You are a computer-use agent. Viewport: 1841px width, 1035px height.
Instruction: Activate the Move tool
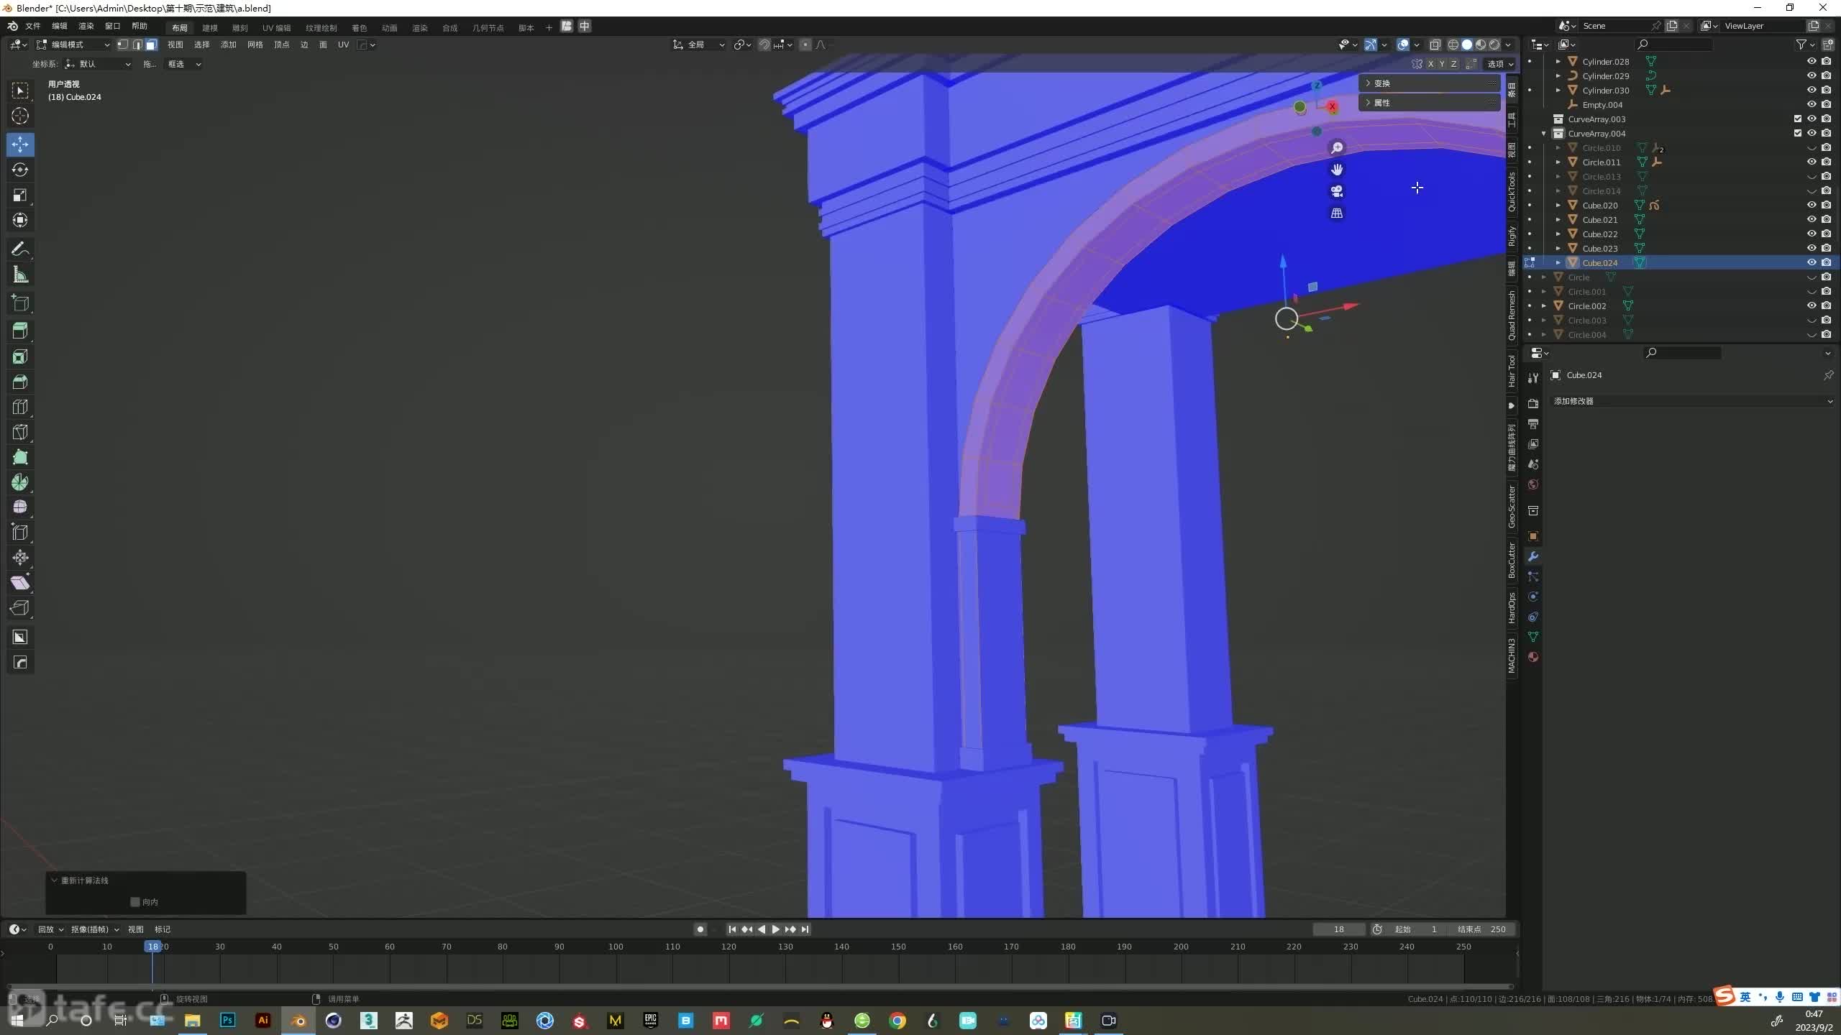click(20, 144)
